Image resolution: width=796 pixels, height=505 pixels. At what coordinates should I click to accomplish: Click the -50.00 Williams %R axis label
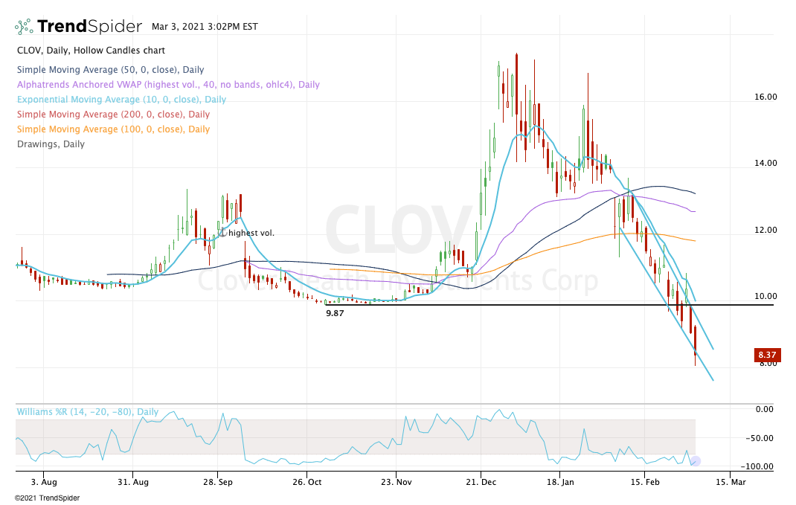pyautogui.click(x=760, y=438)
